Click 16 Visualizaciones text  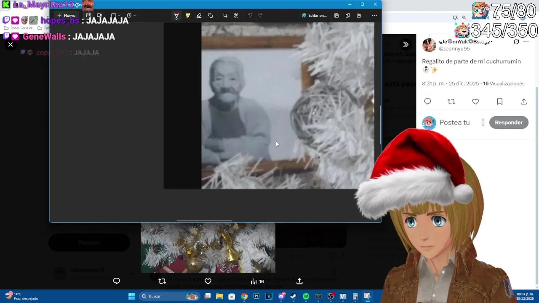coord(504,84)
